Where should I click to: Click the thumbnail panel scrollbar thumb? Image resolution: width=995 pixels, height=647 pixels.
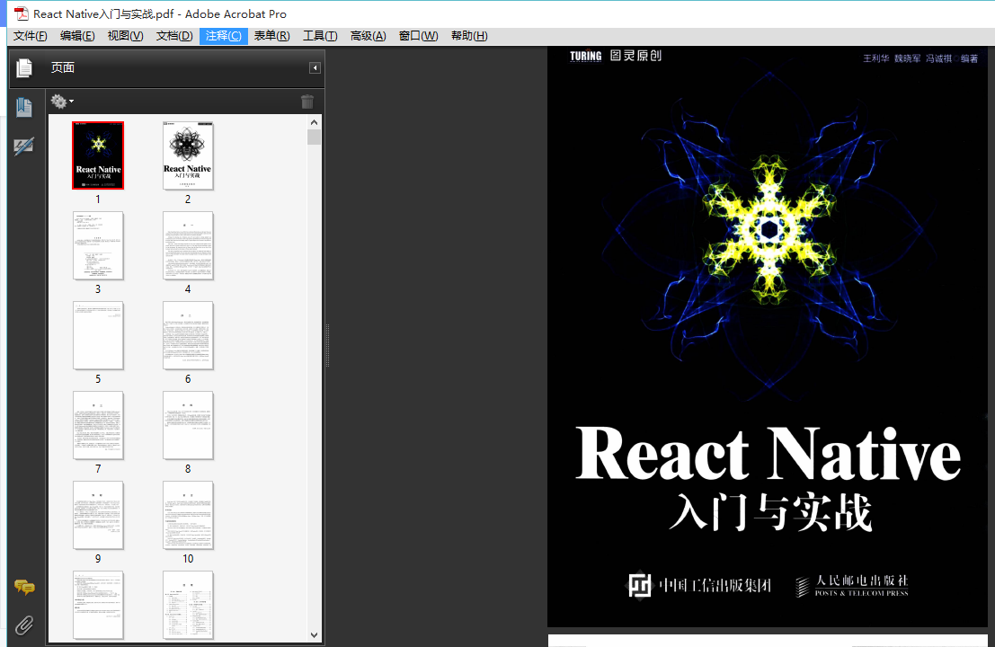tap(314, 137)
